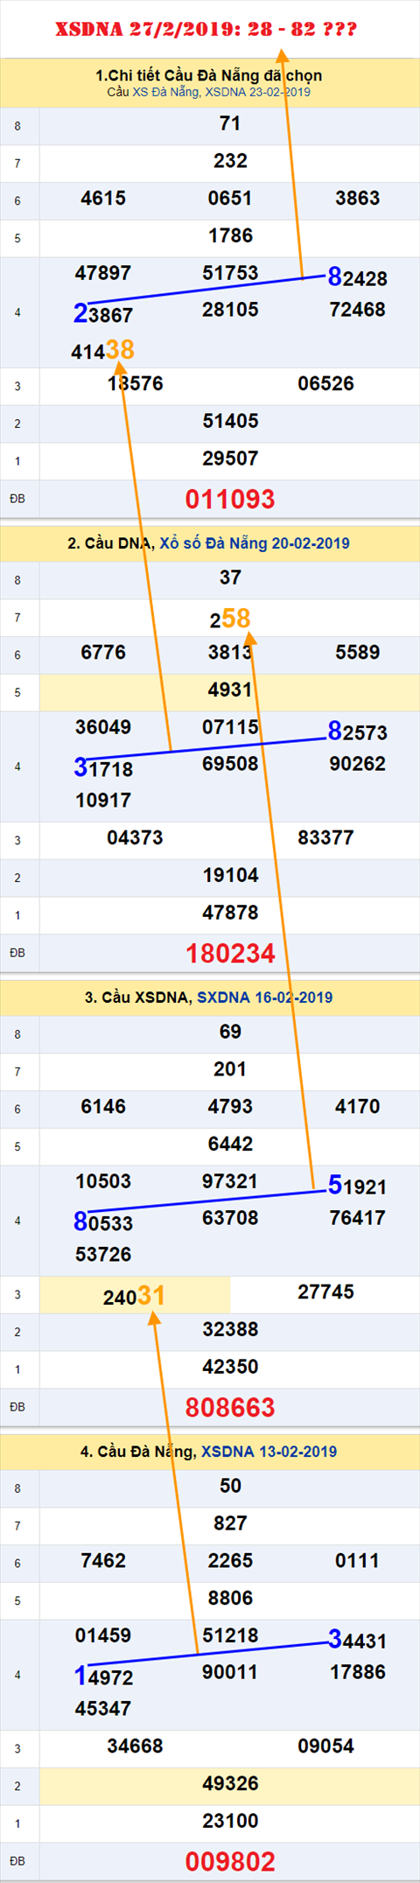The image size is (420, 1883).
Task: Click the prize 7 number 201
Action: 230,1069
